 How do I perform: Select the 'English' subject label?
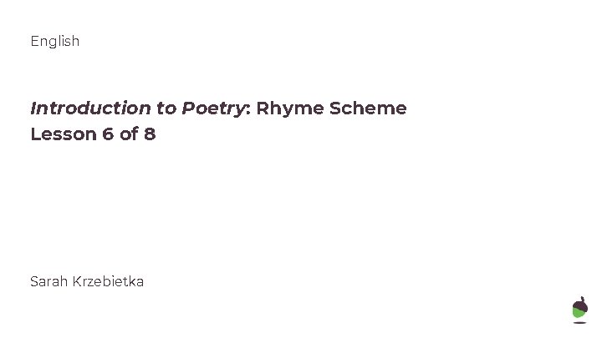55,41
